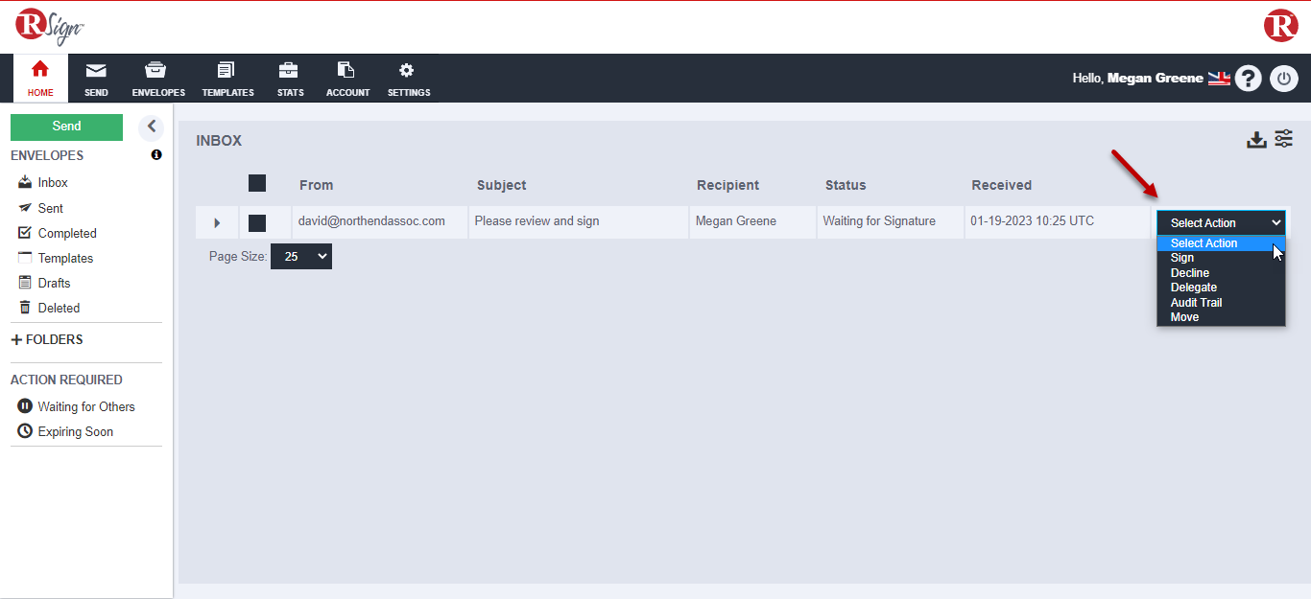Click the help question mark icon
The image size is (1311, 599).
pyautogui.click(x=1248, y=79)
